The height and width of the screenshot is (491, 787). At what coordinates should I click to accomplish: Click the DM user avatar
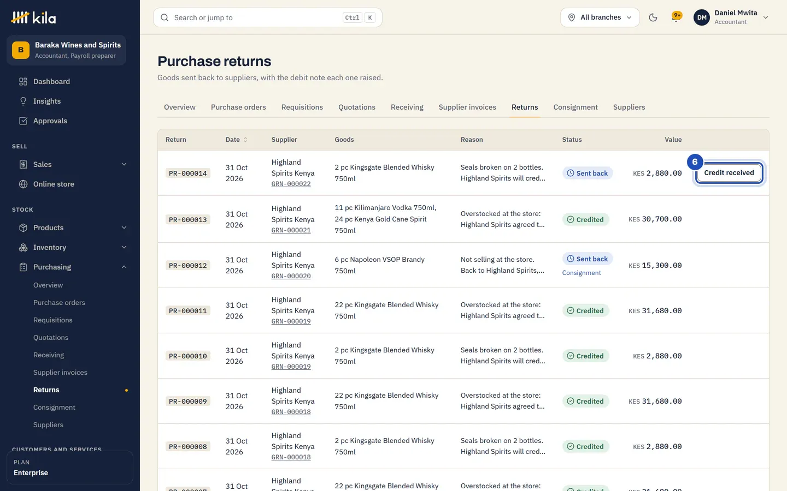(x=702, y=17)
